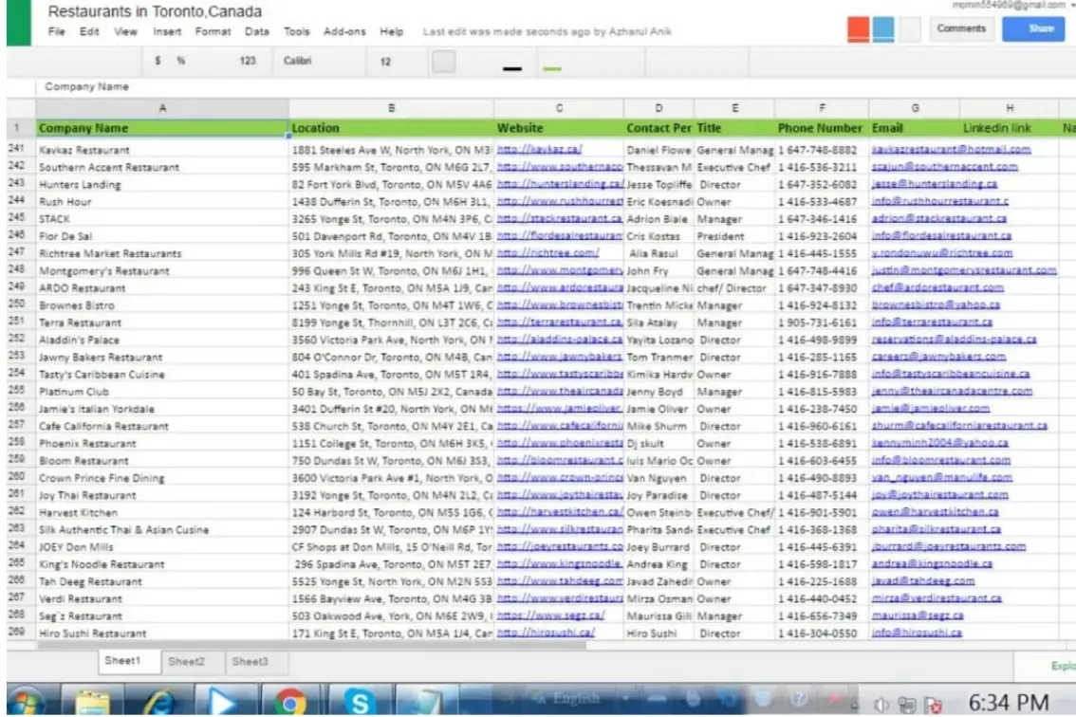
Task: Open the Data menu
Action: (256, 31)
